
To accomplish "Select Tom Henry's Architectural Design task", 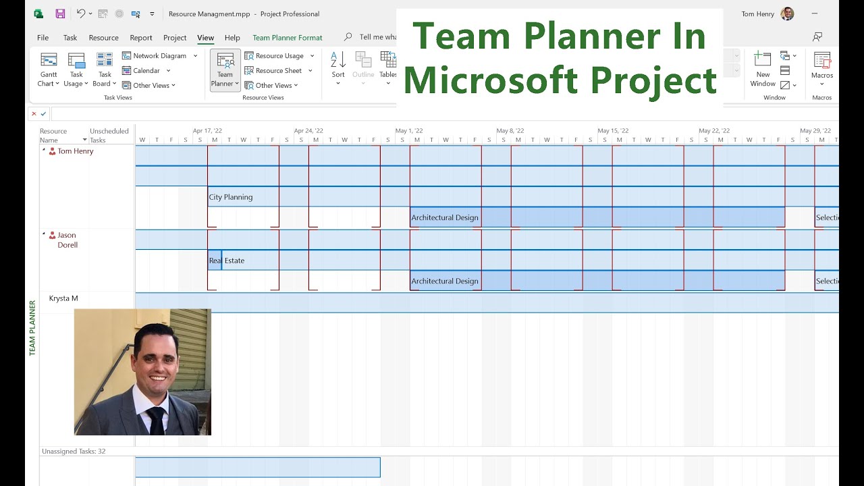I will pos(597,217).
